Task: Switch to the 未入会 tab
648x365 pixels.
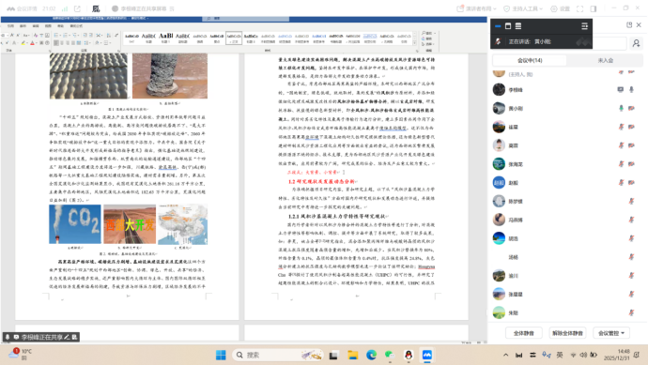Action: pyautogui.click(x=606, y=60)
